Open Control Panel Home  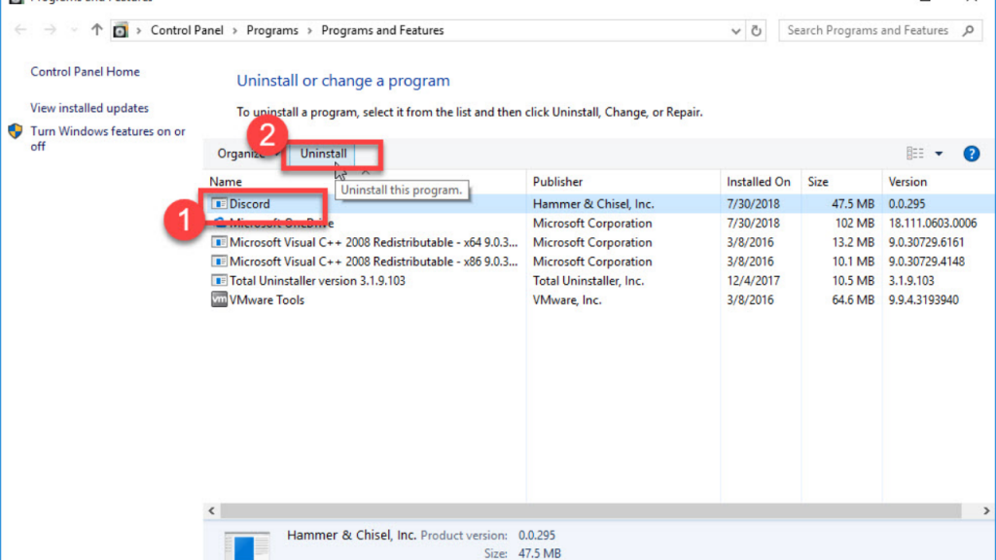point(86,72)
